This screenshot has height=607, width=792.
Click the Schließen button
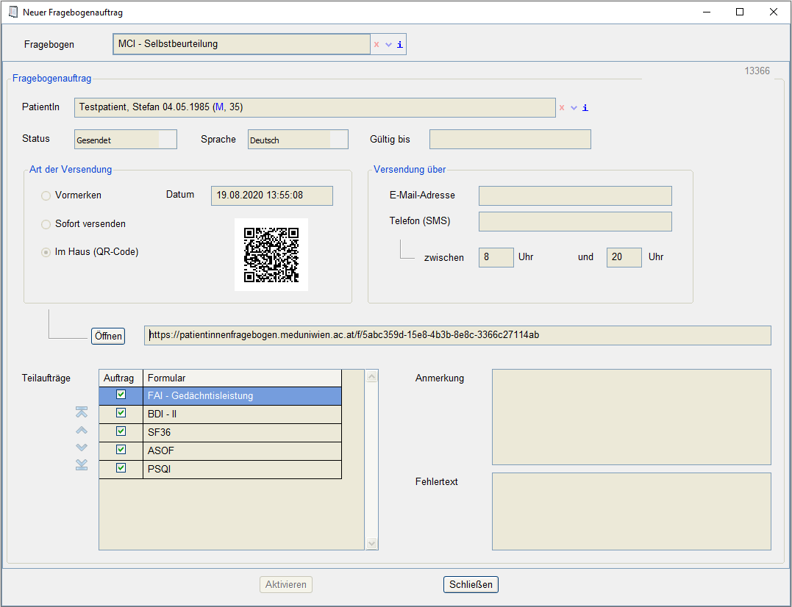click(x=471, y=585)
